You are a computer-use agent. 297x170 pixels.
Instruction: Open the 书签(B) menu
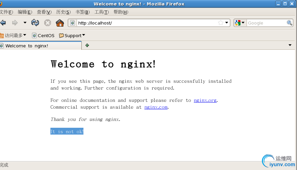click(x=82, y=12)
